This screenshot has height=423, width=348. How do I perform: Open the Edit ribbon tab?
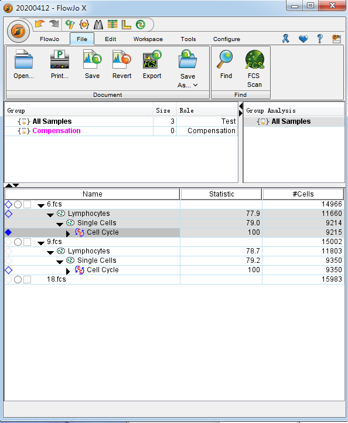coord(110,39)
